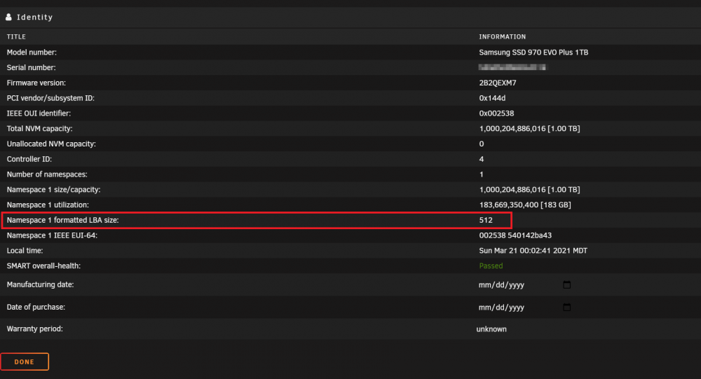Click the 'Unallocated NVM capacity:' label
The width and height of the screenshot is (701, 379).
tap(51, 144)
